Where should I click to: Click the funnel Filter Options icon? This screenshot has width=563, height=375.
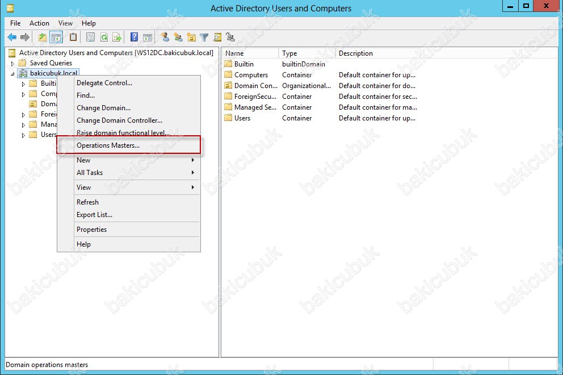pos(204,37)
